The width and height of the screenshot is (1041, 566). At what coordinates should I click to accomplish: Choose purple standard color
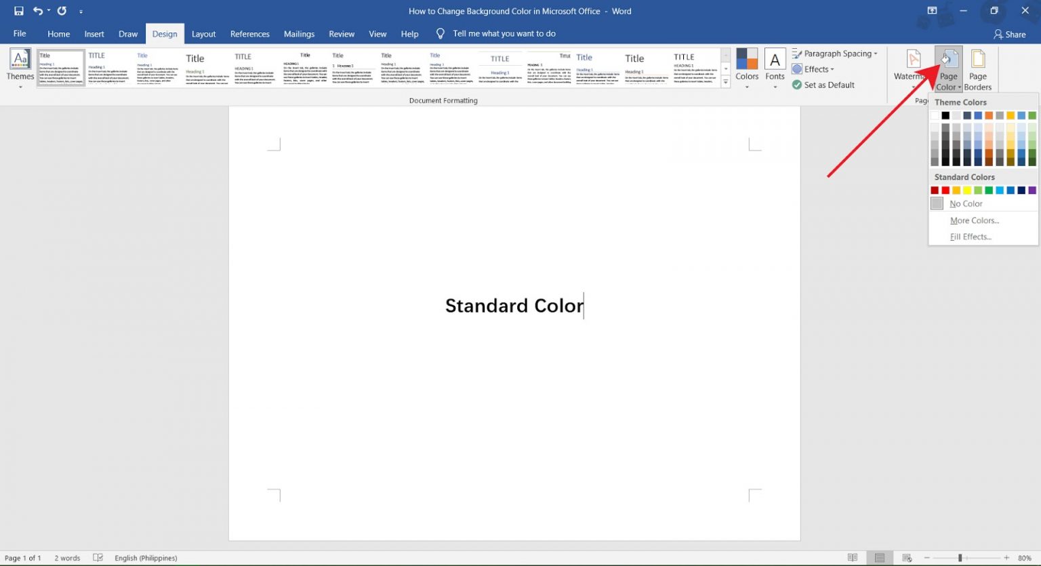[x=1032, y=190]
